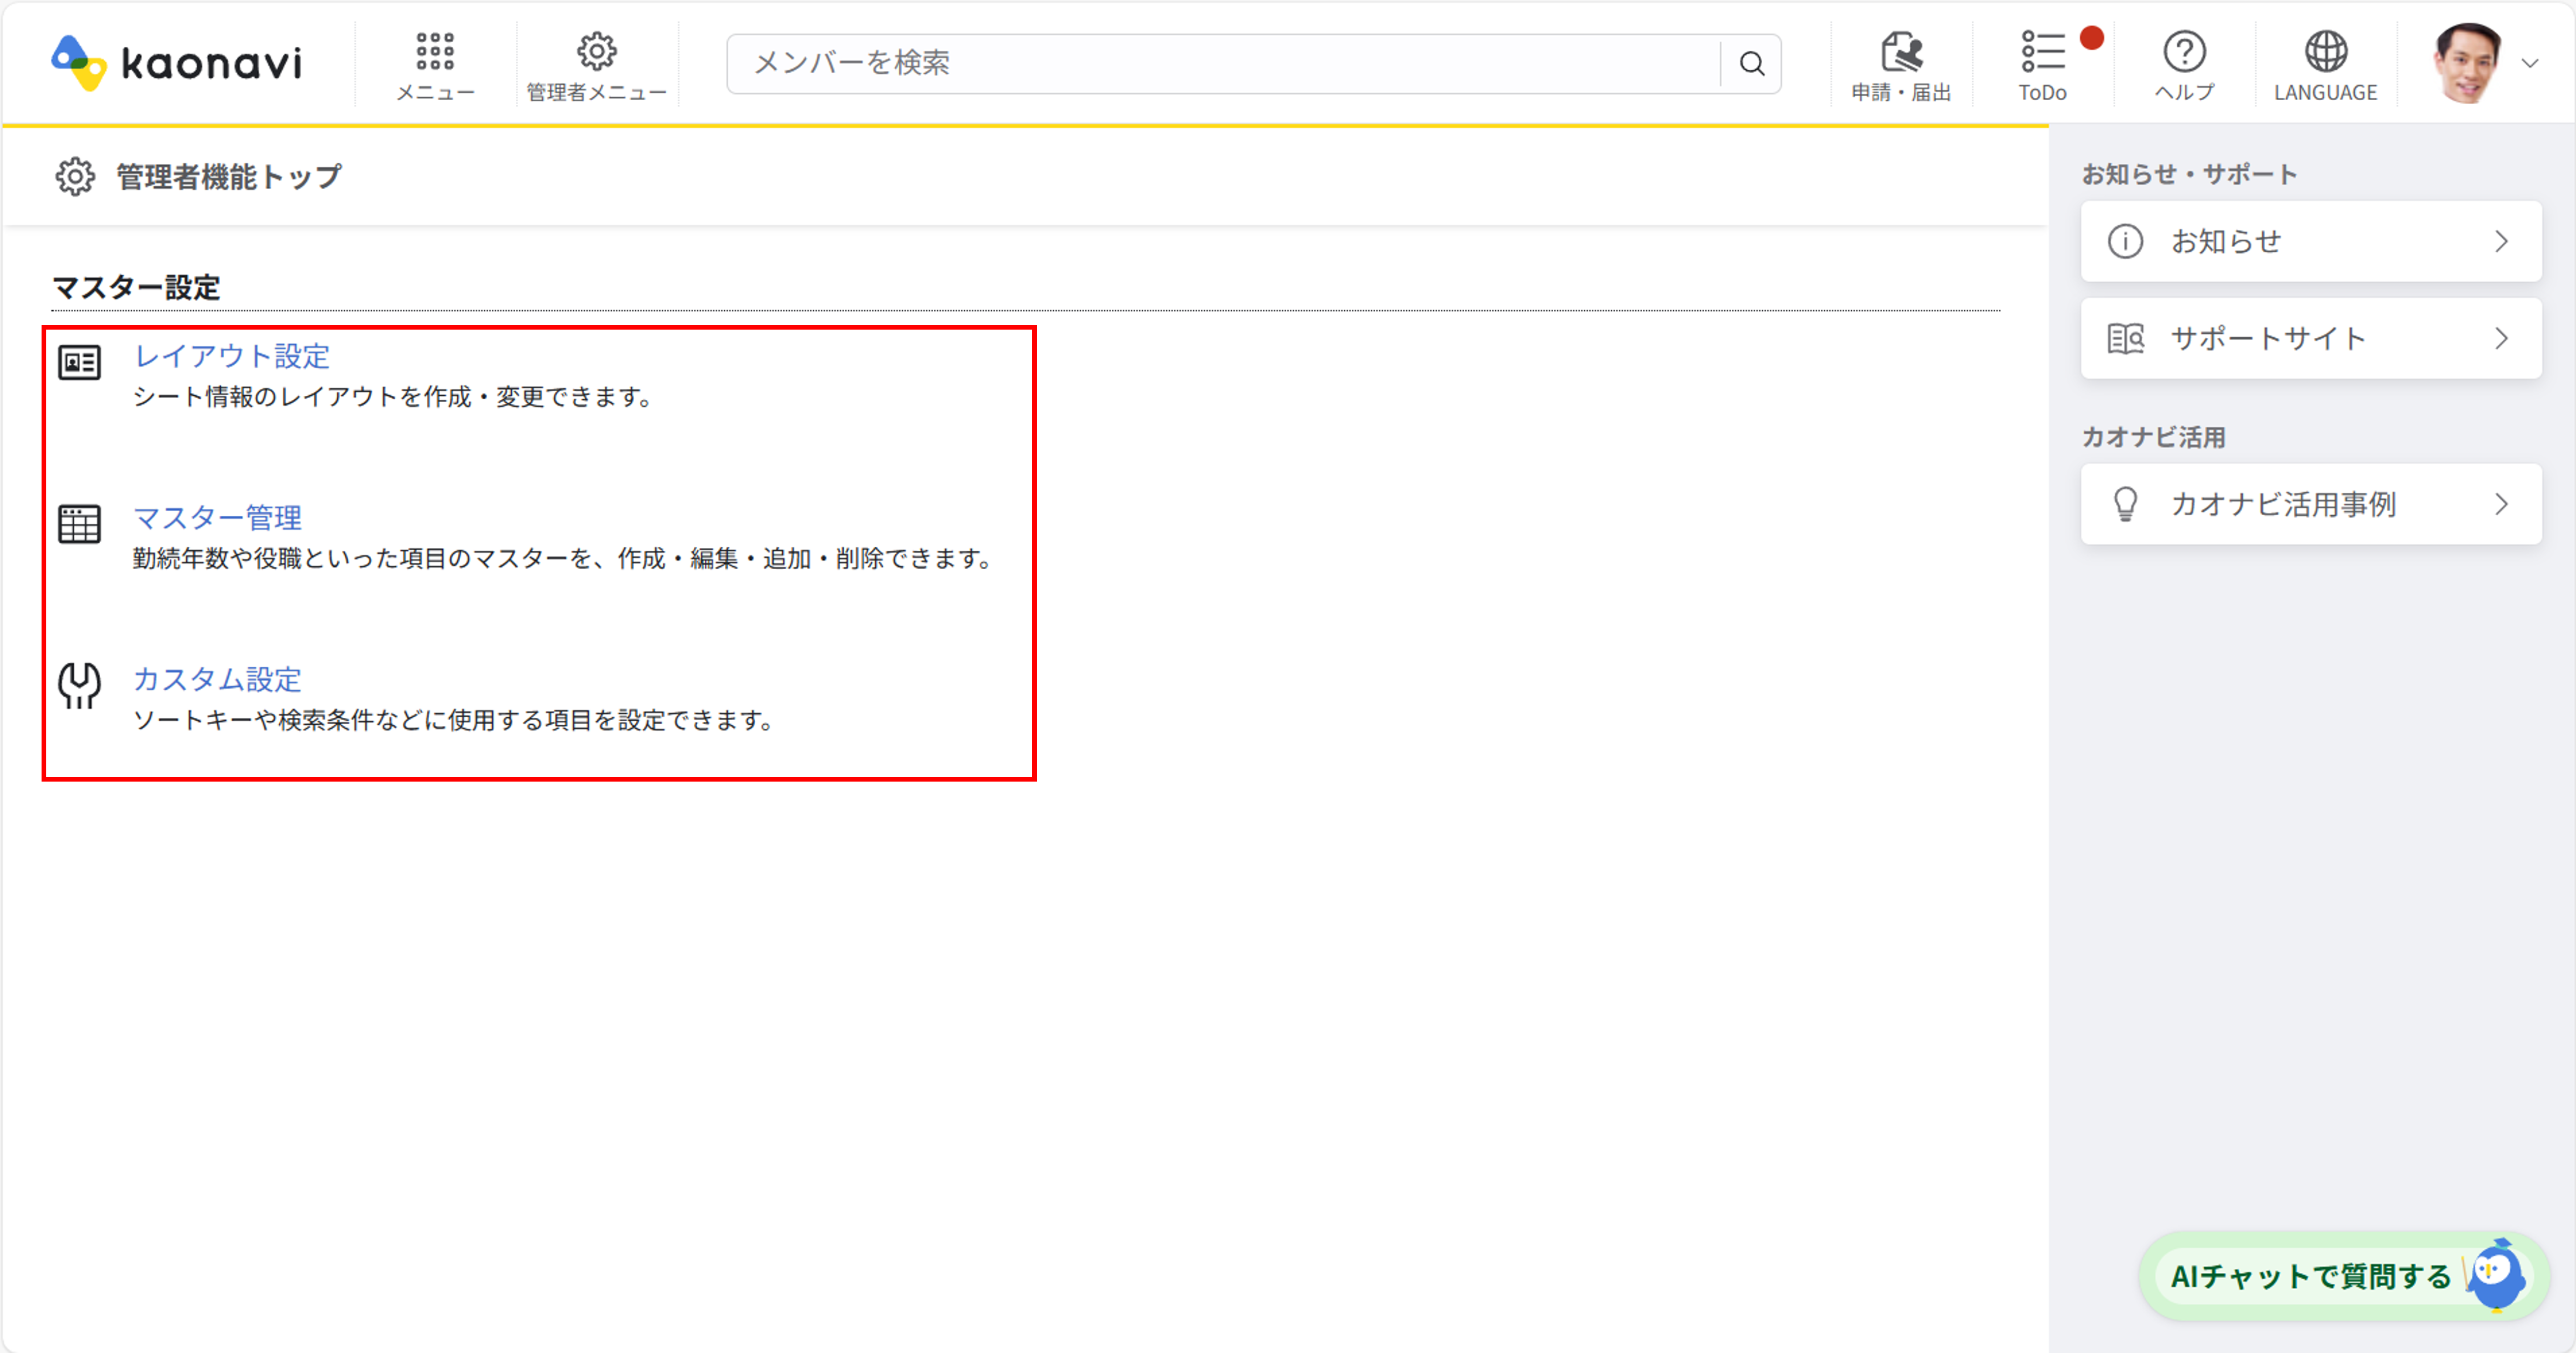Open the ToDo list icon
Image resolution: width=2576 pixels, height=1353 pixels.
point(2042,52)
